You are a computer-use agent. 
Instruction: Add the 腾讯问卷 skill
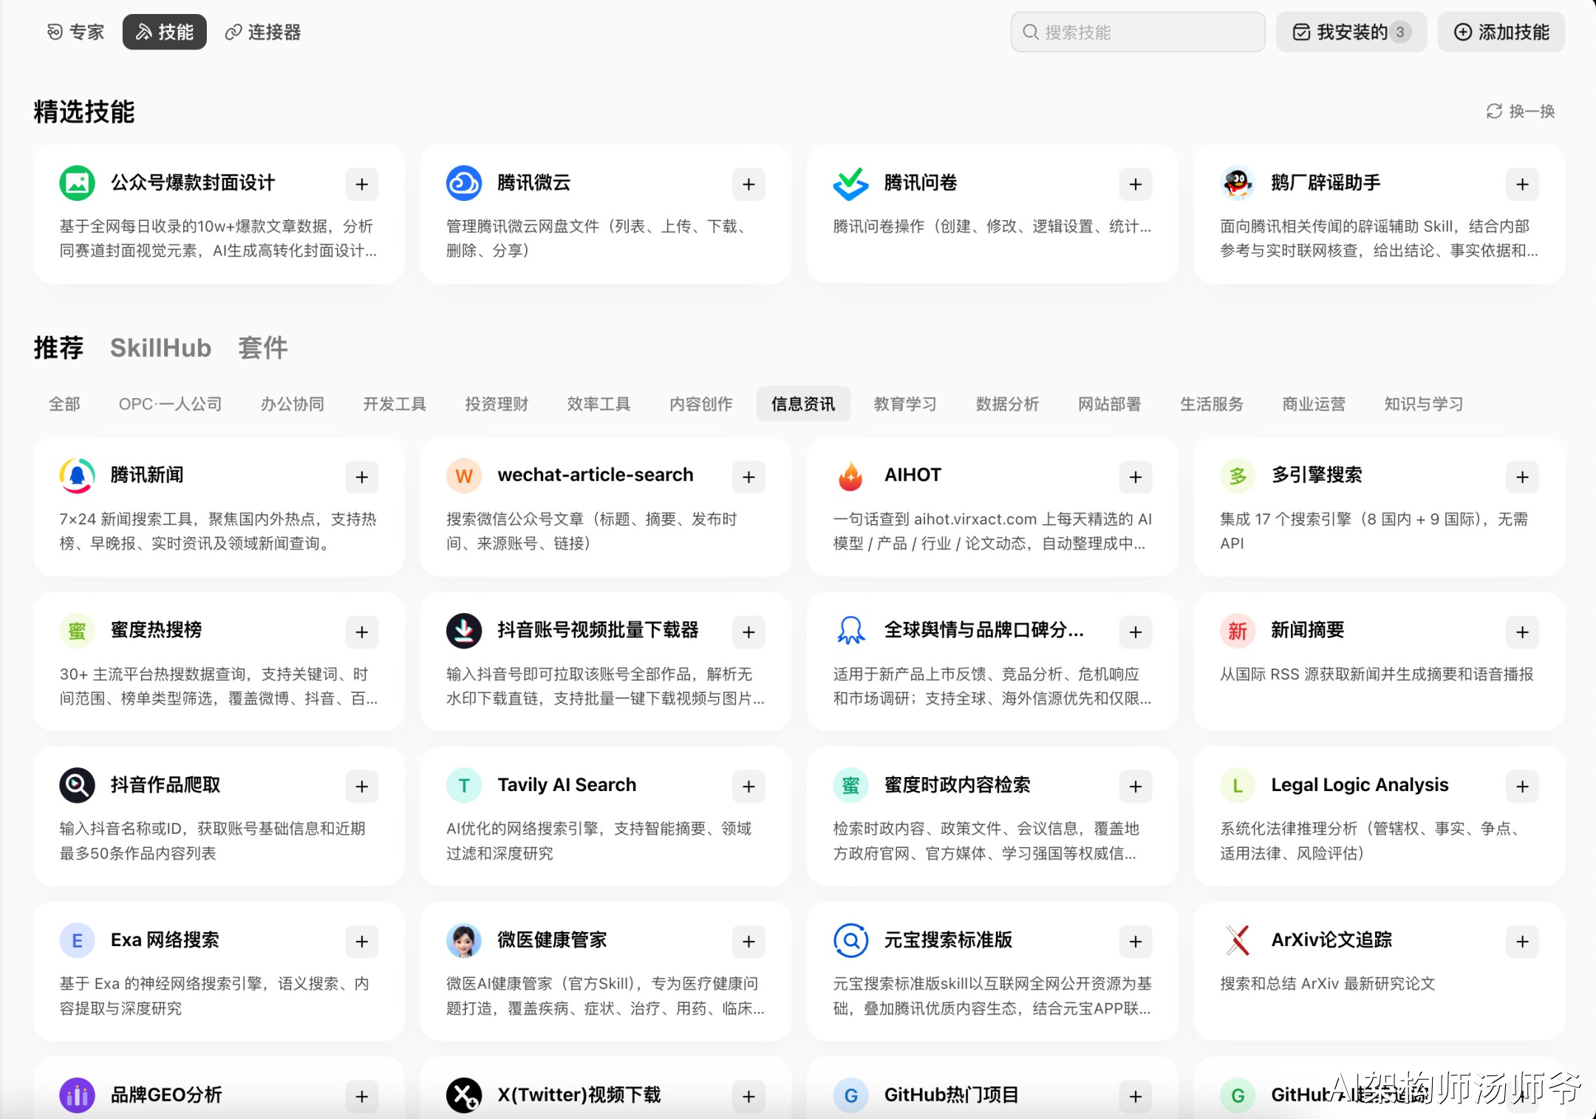(1136, 184)
